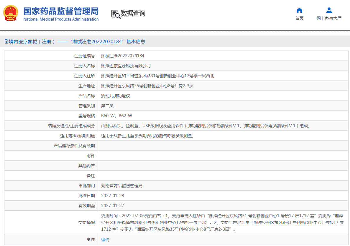
Task: Click the 附件 row label
Action: coord(91,156)
